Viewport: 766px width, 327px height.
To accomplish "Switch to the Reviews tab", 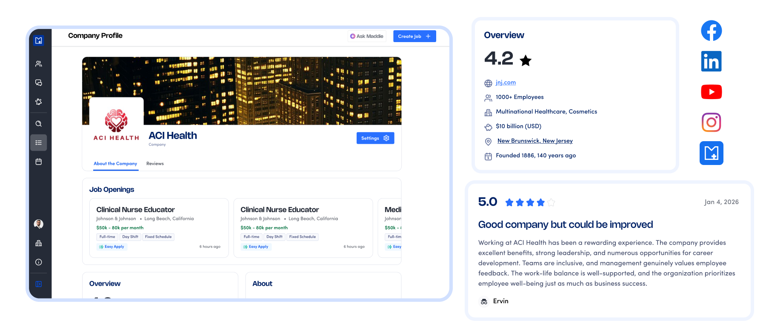I will (155, 164).
